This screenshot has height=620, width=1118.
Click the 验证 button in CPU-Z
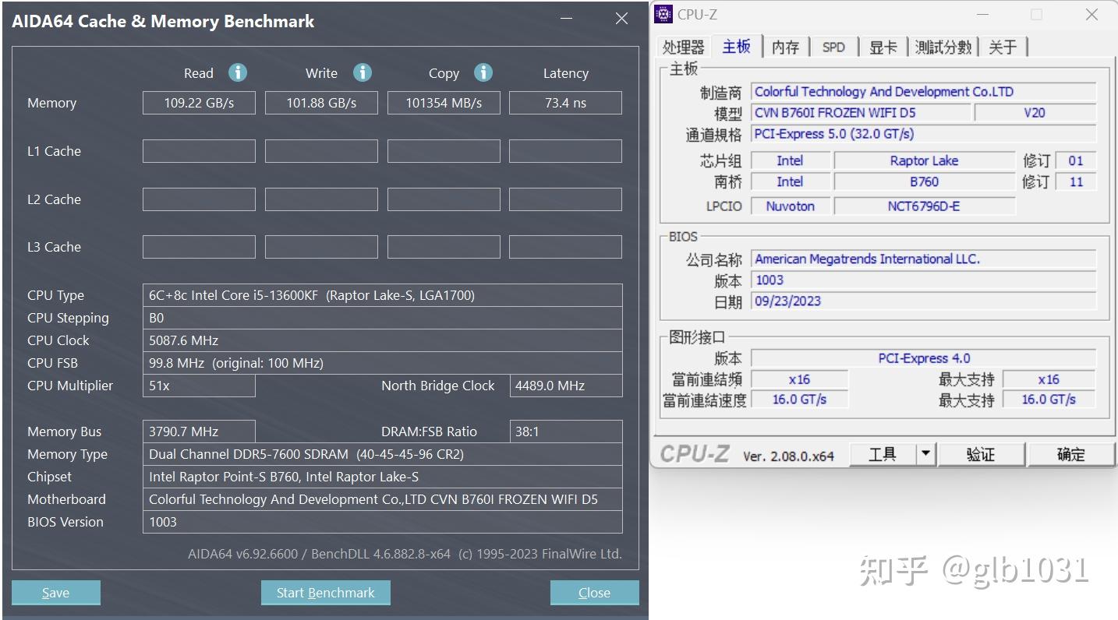981,454
